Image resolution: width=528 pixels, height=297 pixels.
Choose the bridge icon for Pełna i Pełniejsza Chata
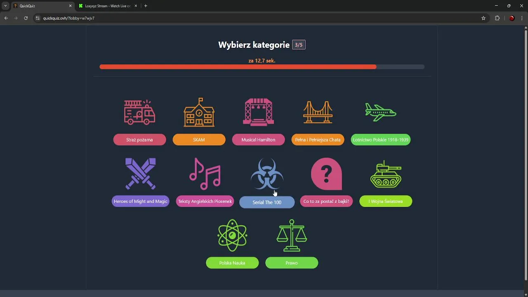318,112
